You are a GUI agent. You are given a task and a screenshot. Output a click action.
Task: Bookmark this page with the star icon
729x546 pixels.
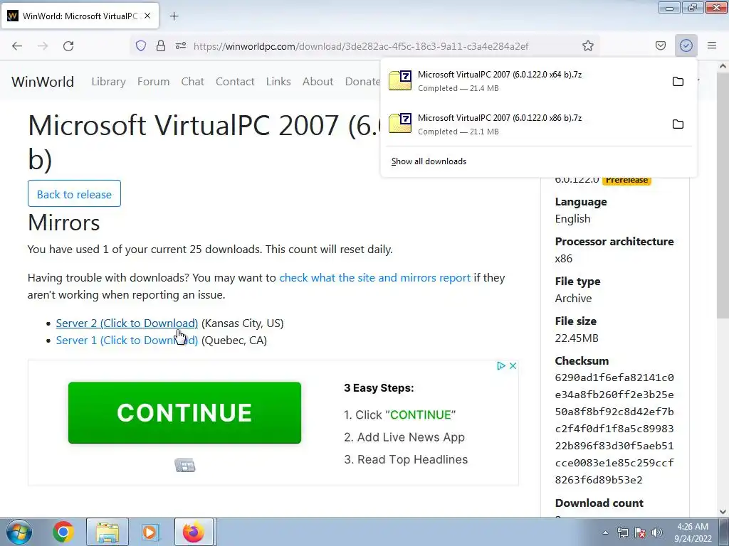point(587,45)
